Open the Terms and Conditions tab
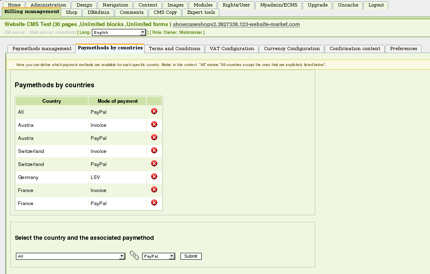The width and height of the screenshot is (430, 274). coord(174,49)
